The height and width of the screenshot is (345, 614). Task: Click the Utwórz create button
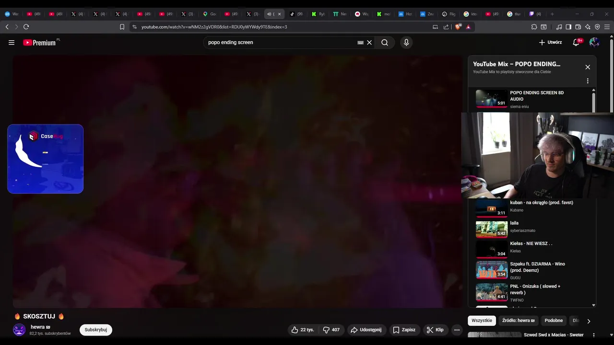[x=550, y=42]
